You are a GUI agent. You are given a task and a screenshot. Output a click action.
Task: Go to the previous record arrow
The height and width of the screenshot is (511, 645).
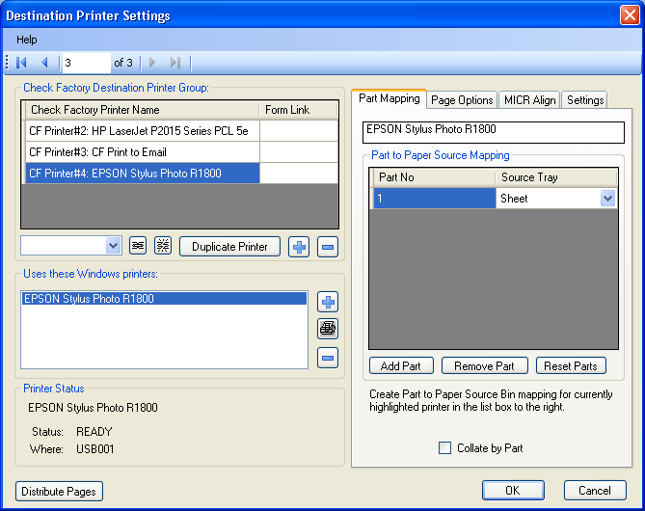pyautogui.click(x=43, y=63)
